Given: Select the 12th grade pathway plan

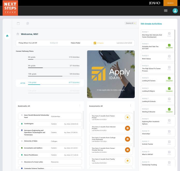Looking at the screenshot, I should tap(54, 91).
